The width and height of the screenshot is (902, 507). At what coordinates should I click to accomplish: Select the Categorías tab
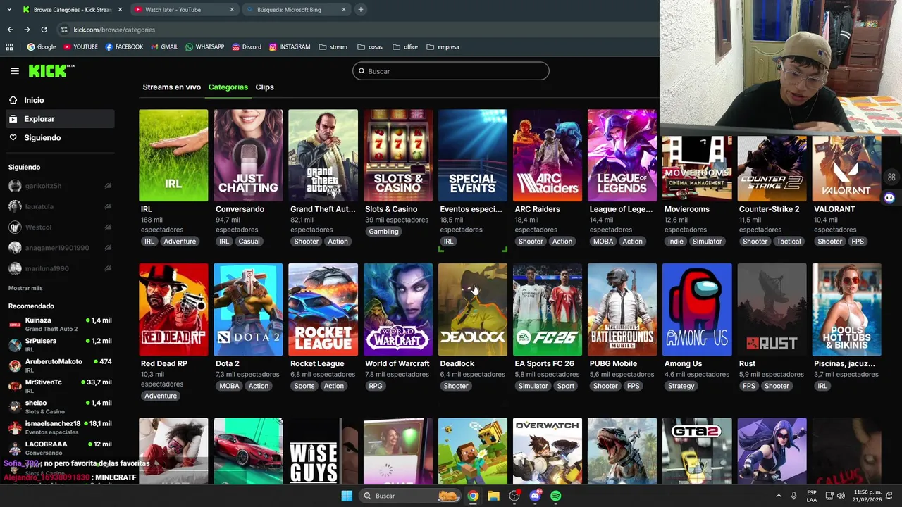click(228, 87)
